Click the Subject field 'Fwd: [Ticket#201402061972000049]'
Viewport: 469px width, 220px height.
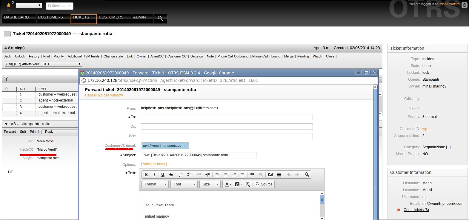pyautogui.click(x=199, y=155)
